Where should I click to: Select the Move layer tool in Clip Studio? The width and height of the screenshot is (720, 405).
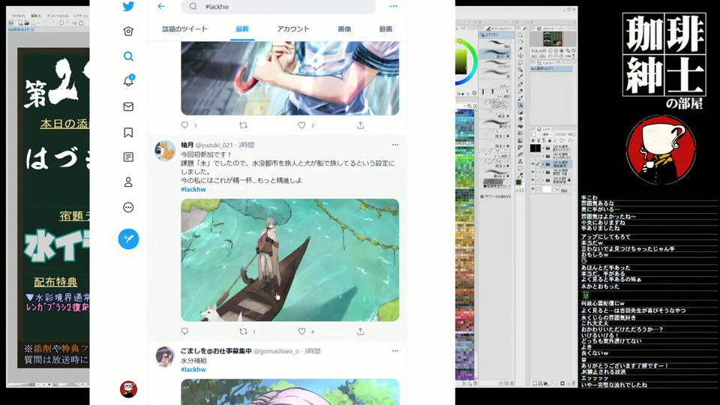click(520, 55)
